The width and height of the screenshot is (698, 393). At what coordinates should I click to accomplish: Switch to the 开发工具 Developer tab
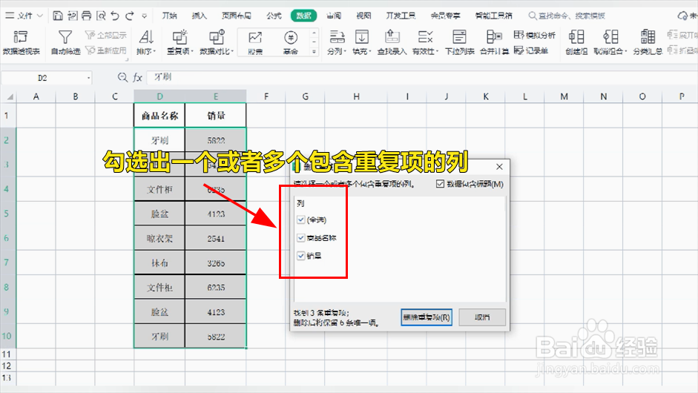(401, 16)
